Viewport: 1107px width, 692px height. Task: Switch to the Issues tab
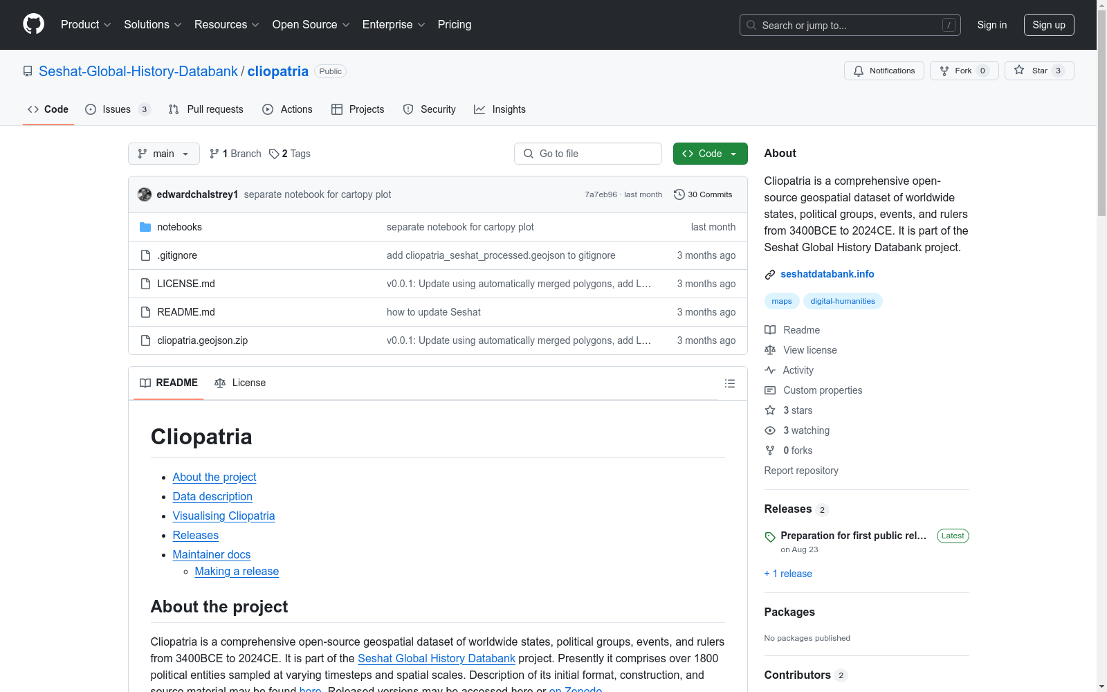pos(118,109)
